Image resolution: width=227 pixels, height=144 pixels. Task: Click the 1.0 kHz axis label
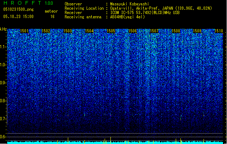(x=3, y=65)
